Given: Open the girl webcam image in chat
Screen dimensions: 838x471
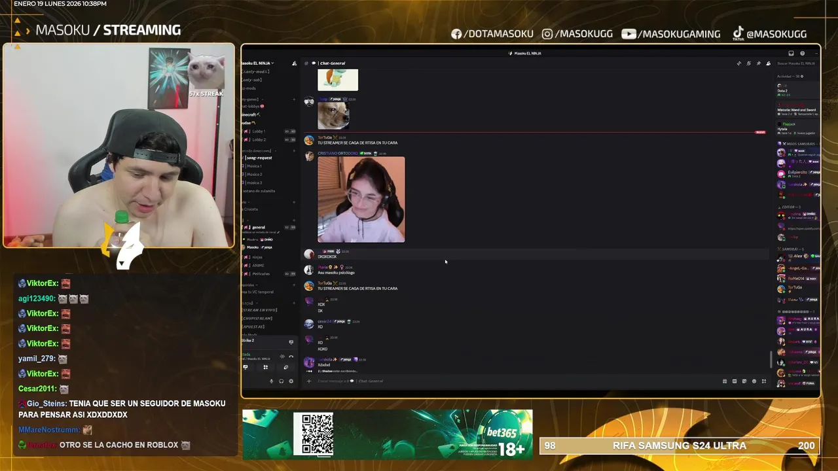Looking at the screenshot, I should point(361,200).
